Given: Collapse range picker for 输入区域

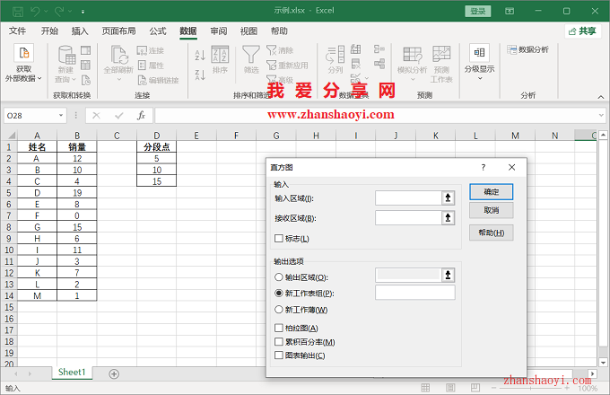Looking at the screenshot, I should coord(449,198).
